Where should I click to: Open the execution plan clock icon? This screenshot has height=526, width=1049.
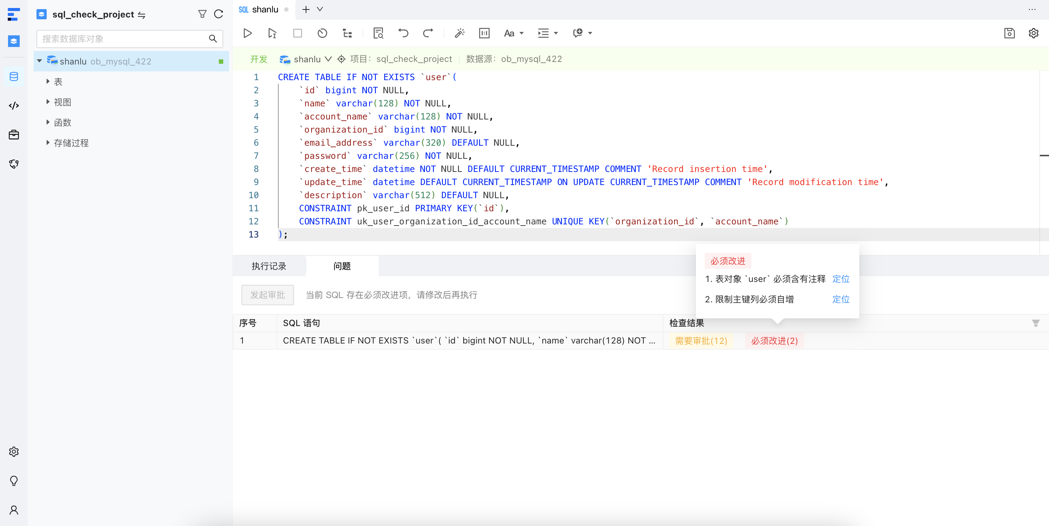[x=322, y=33]
